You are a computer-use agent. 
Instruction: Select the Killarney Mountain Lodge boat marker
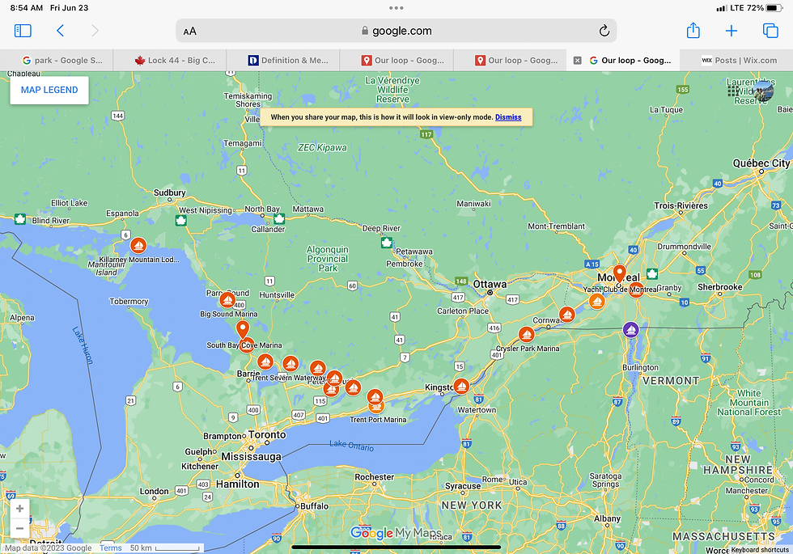(x=138, y=246)
